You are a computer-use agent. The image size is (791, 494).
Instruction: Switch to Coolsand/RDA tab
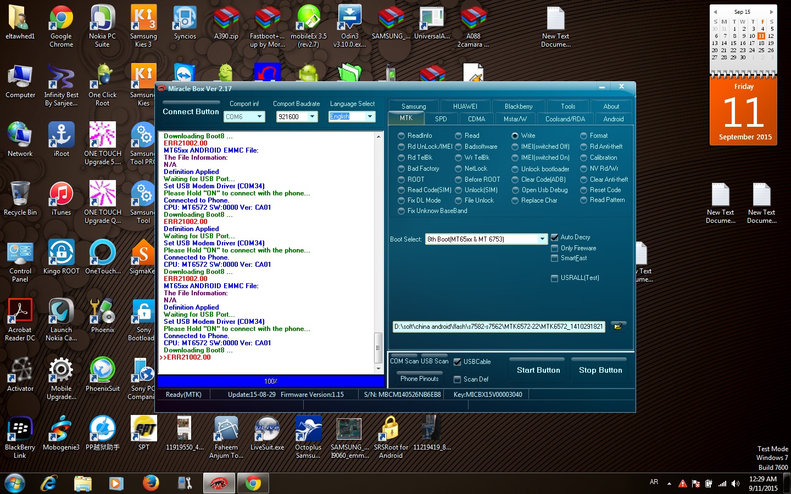click(565, 119)
